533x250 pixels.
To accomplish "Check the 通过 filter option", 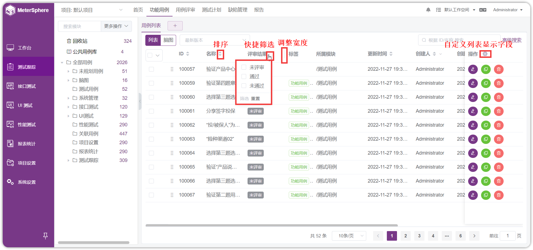I will coord(244,76).
